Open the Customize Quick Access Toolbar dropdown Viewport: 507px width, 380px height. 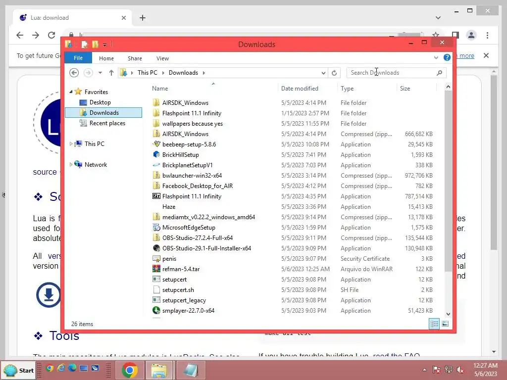(105, 45)
